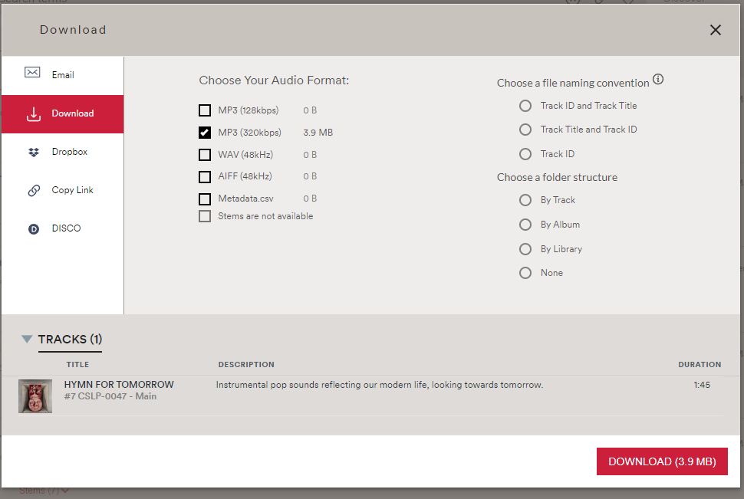Switch to the Dropbox tab label
Image resolution: width=744 pixels, height=499 pixels.
pyautogui.click(x=70, y=152)
